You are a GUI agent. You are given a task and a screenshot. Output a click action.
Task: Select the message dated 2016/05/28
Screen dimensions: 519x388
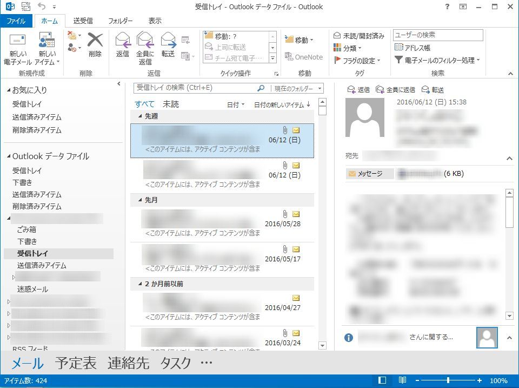pyautogui.click(x=222, y=224)
